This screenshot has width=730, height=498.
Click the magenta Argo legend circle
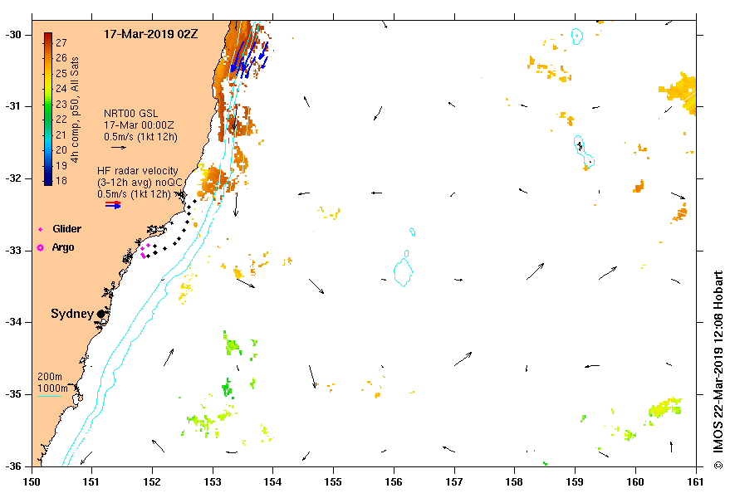click(x=41, y=247)
